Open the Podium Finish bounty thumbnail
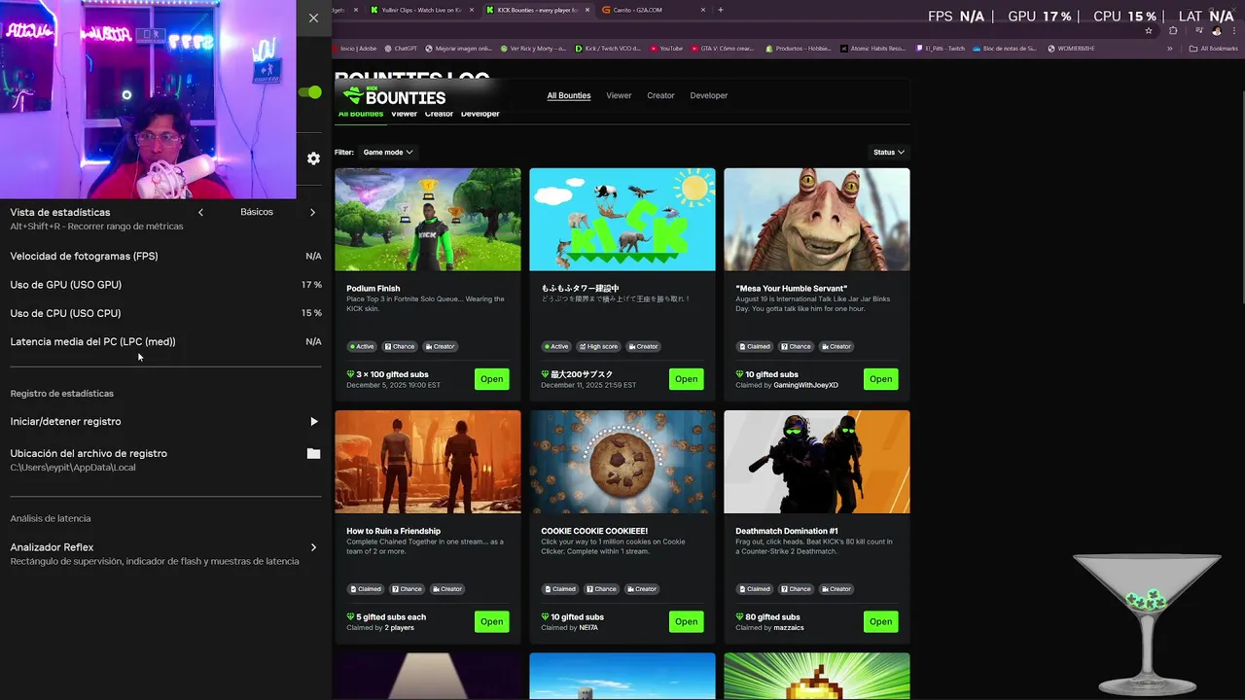 (x=428, y=220)
